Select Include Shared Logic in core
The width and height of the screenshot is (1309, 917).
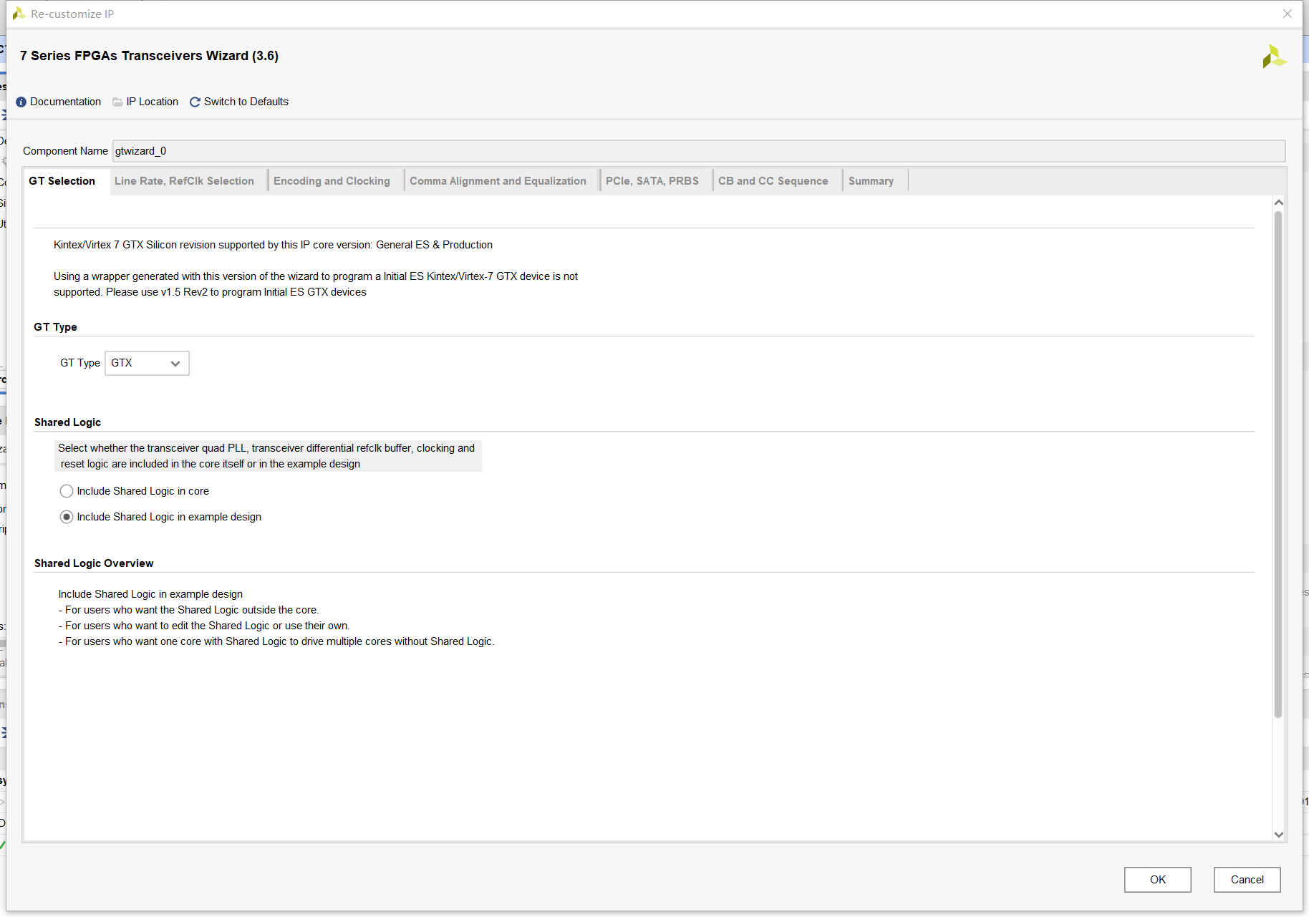click(x=67, y=491)
